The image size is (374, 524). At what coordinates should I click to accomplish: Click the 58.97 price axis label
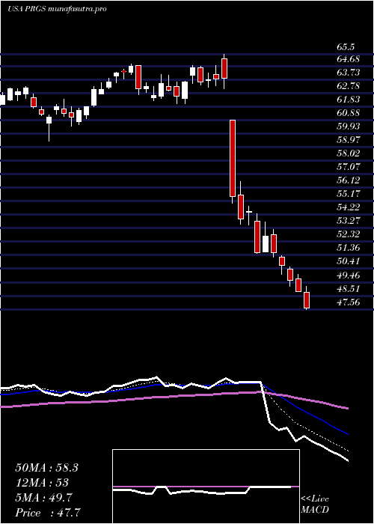coord(349,140)
